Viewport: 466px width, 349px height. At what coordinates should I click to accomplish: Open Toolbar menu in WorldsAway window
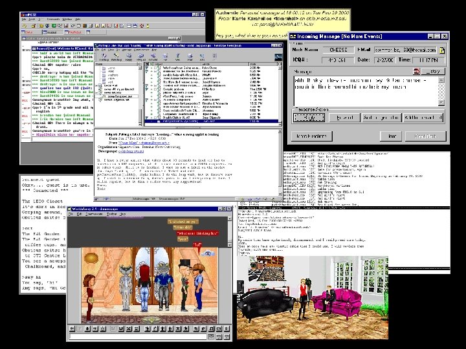coord(111,214)
